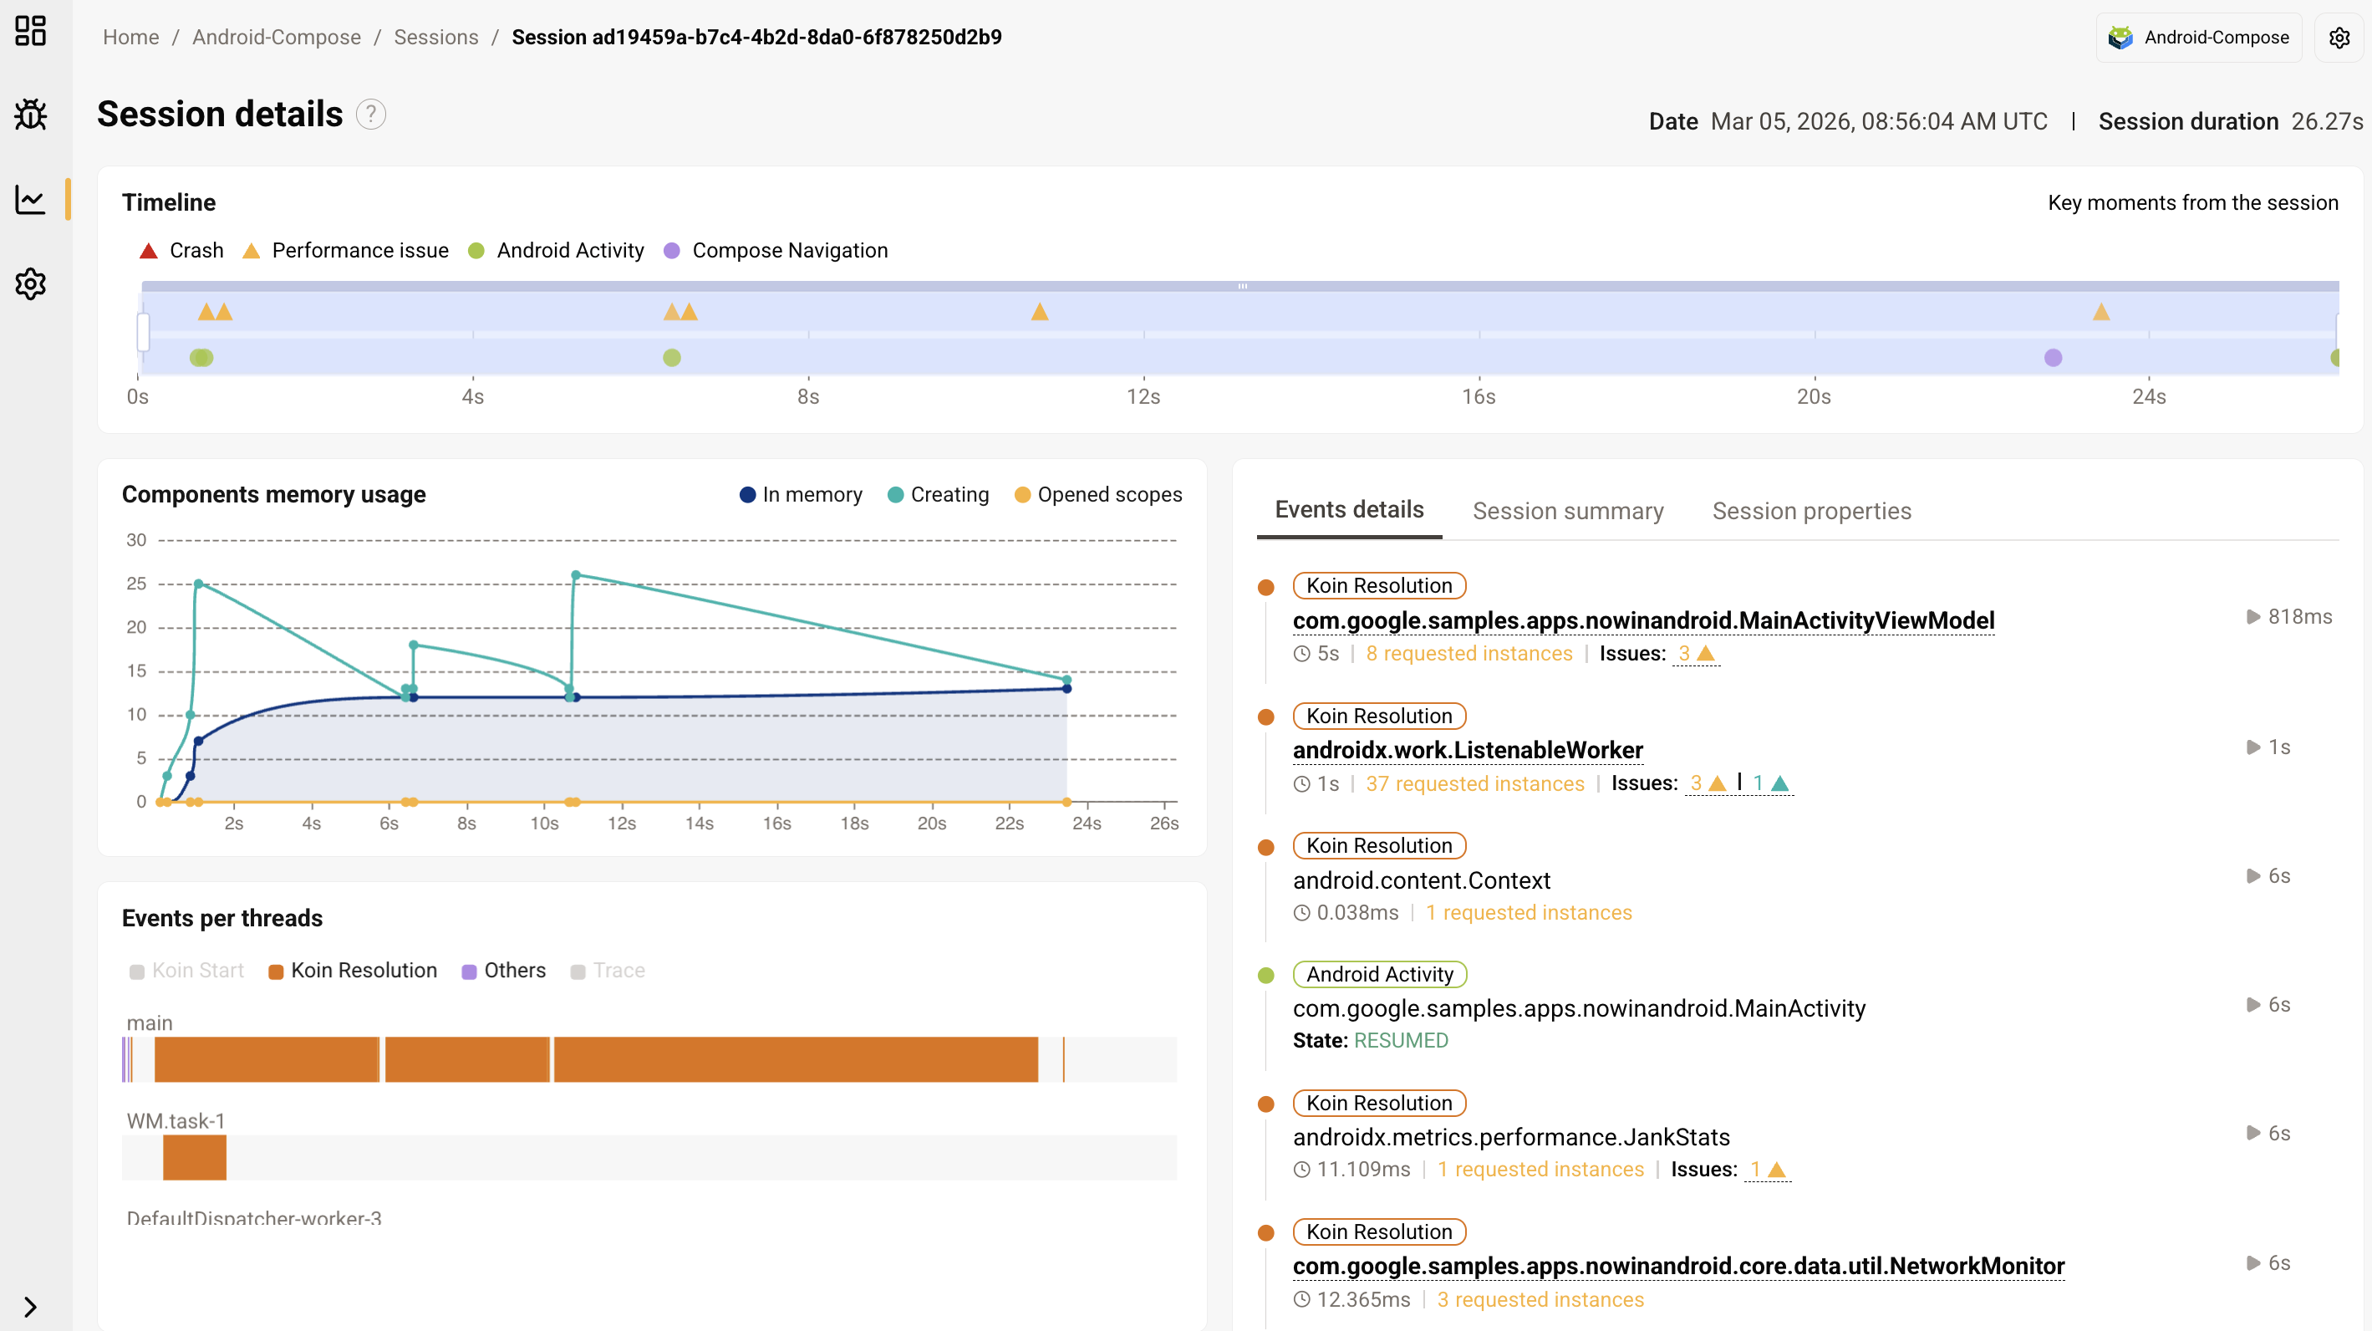Click the purple Compose Navigation timeline marker
Viewport: 2372px width, 1331px height.
(x=2053, y=357)
